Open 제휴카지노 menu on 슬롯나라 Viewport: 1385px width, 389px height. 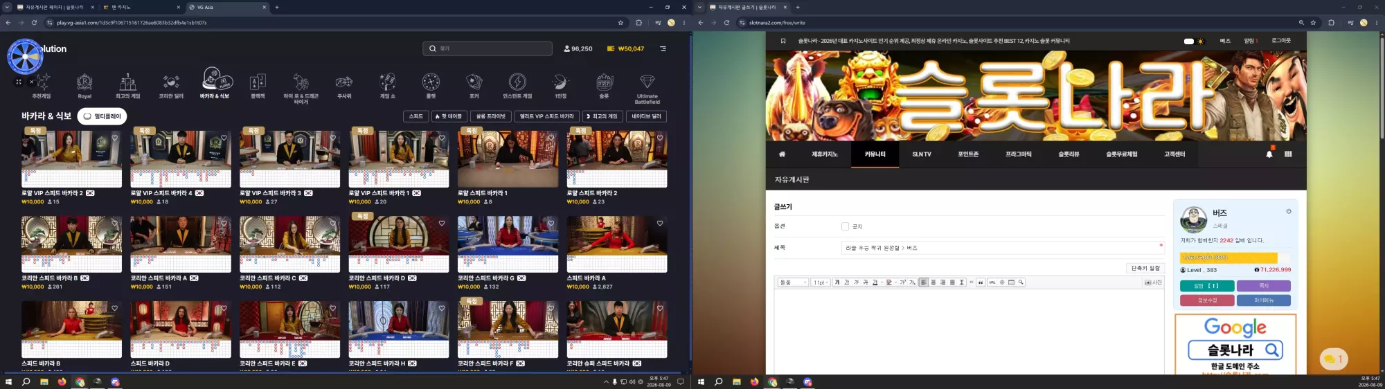click(x=825, y=154)
